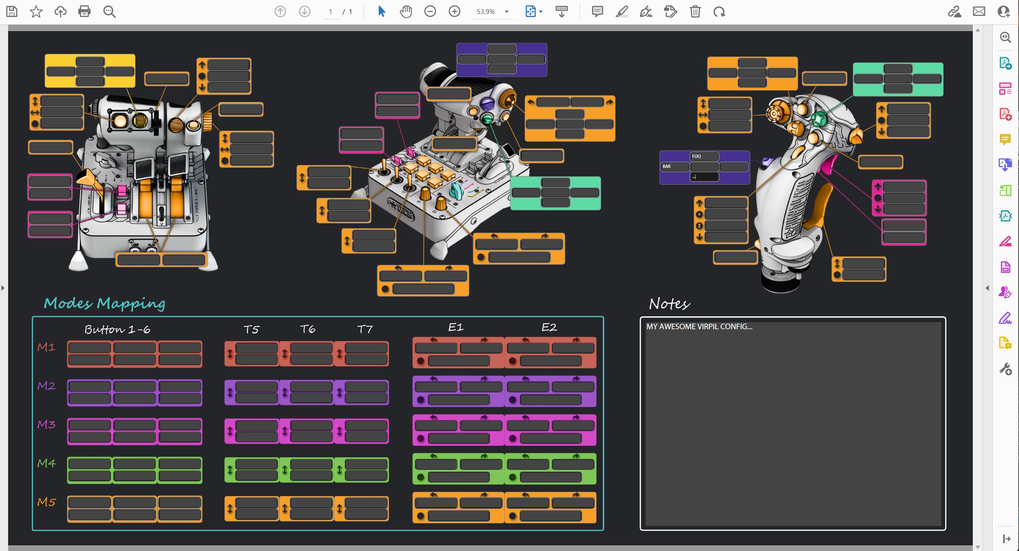Select the hand pan tool
Screen dimensions: 1019x551
tap(406, 11)
